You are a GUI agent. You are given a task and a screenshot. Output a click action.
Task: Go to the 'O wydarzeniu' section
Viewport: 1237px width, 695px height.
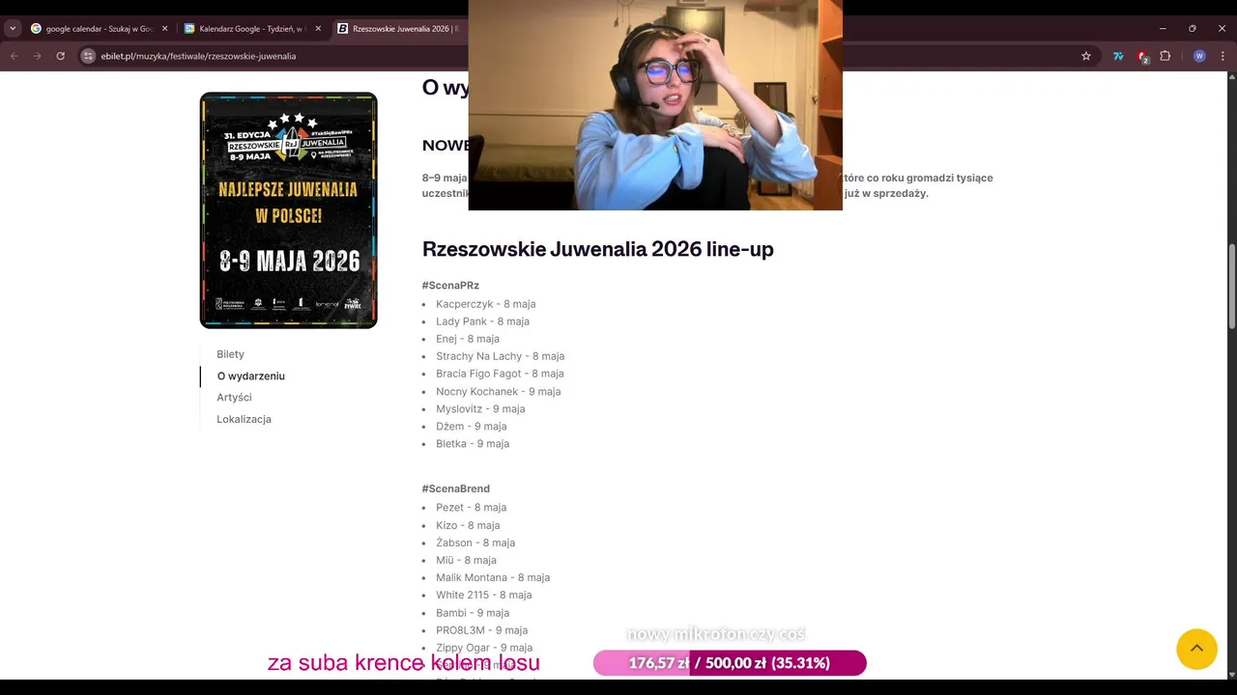click(x=251, y=375)
